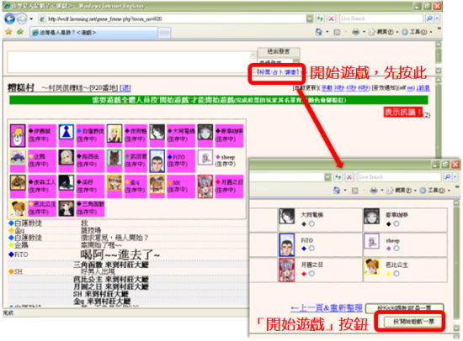Print the page from main window toolbar
The height and width of the screenshot is (341, 463).
pos(356,32)
